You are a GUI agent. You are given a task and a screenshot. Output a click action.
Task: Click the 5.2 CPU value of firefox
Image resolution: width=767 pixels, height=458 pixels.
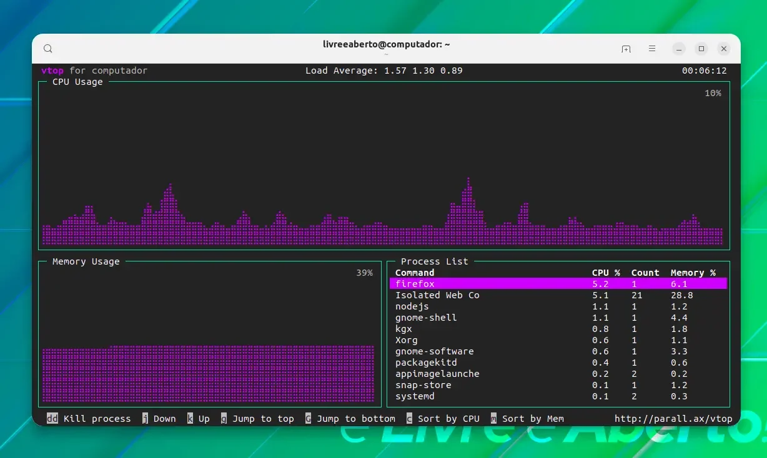(x=600, y=284)
